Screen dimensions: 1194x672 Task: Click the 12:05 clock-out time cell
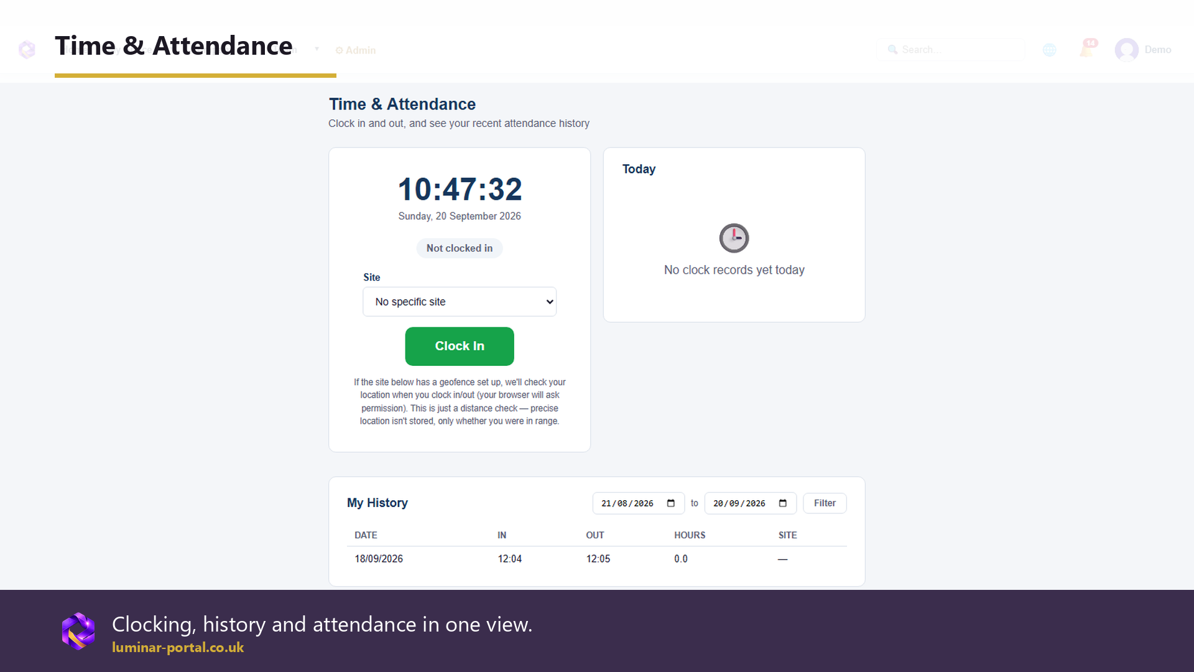pyautogui.click(x=598, y=559)
